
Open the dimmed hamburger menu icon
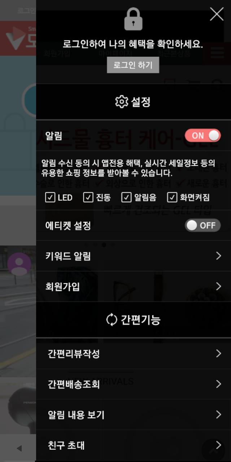[217, 53]
